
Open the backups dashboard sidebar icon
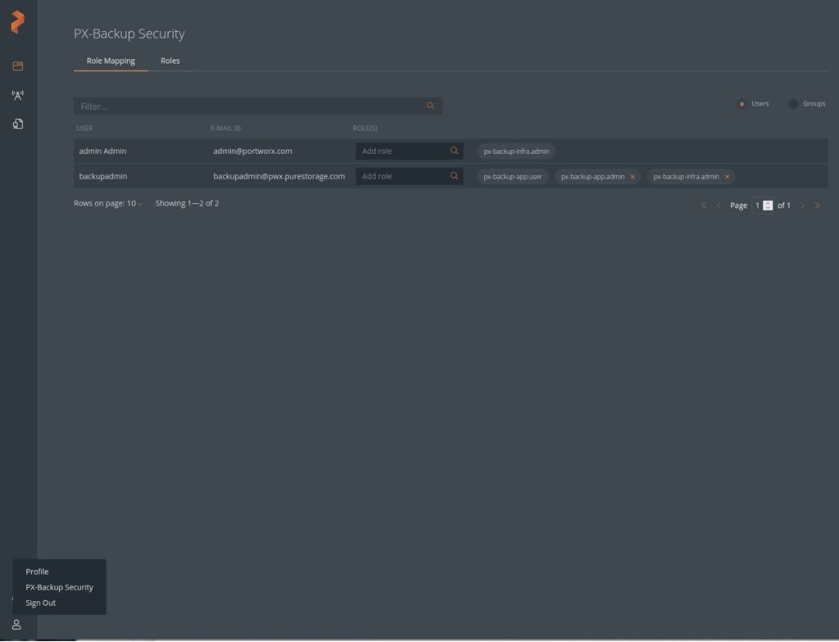tap(18, 66)
